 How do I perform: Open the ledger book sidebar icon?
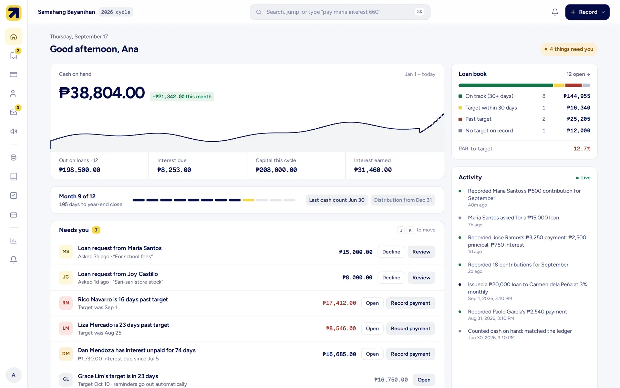point(13,177)
